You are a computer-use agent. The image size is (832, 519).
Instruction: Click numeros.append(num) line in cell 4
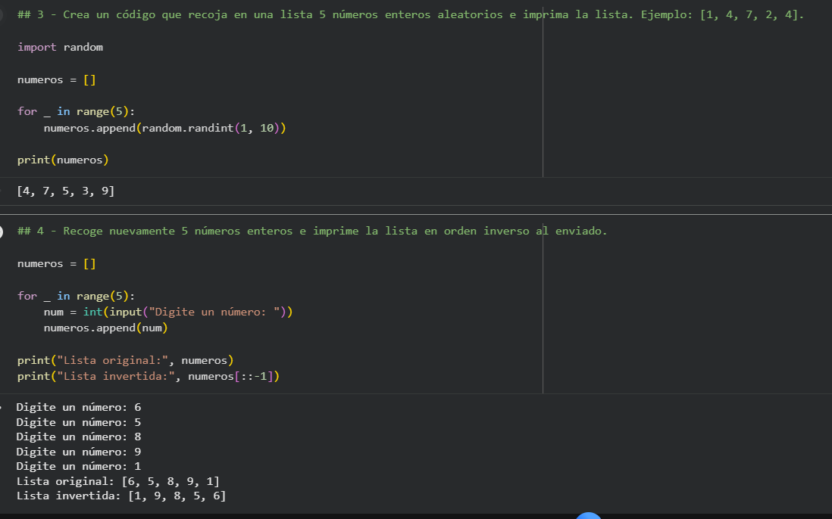pos(105,328)
